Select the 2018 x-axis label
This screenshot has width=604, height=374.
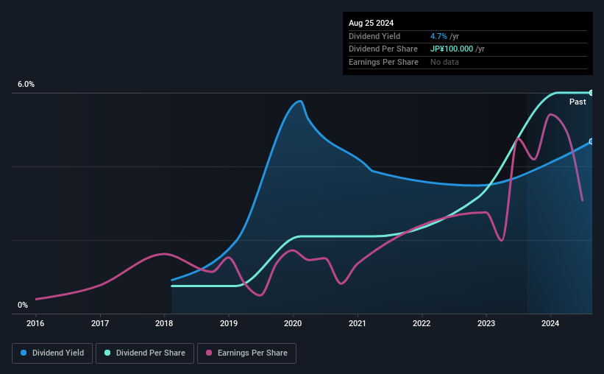coord(164,323)
